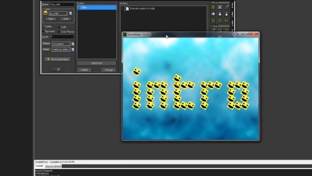Toggle the Uses Physics checkbox
The height and width of the screenshot is (176, 312).
coord(59,32)
